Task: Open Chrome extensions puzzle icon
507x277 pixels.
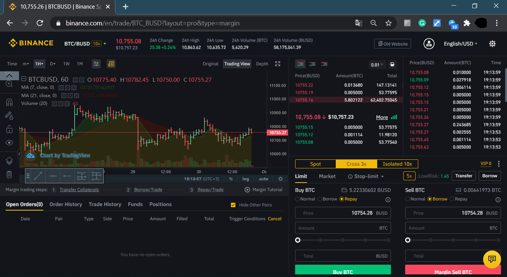Action: tap(466, 23)
